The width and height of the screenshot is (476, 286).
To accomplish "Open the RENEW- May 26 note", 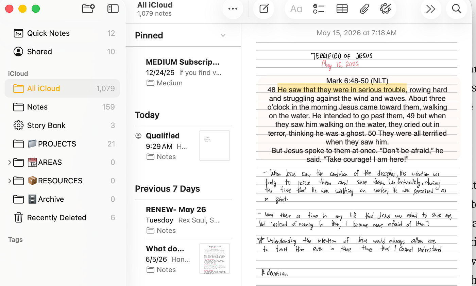I will (184, 220).
